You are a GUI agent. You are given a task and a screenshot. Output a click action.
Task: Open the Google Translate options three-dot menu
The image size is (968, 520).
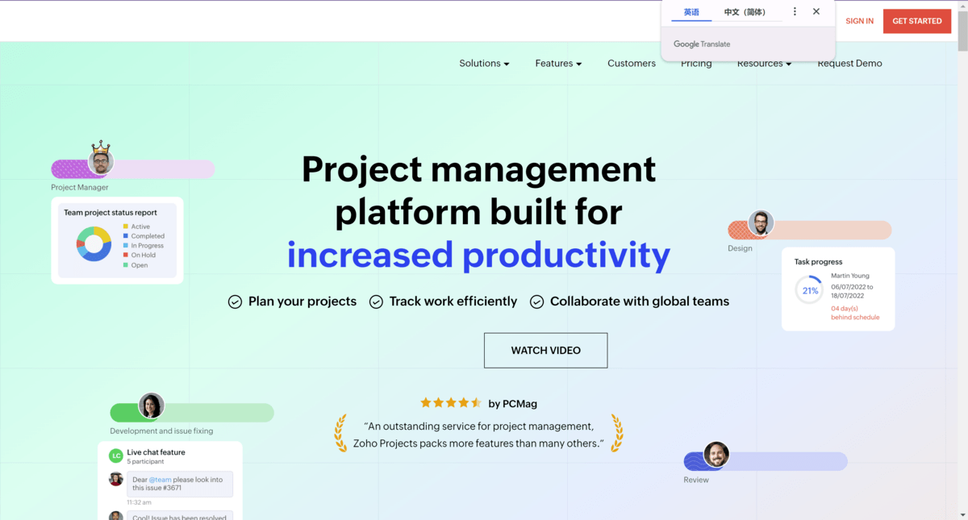pyautogui.click(x=795, y=11)
